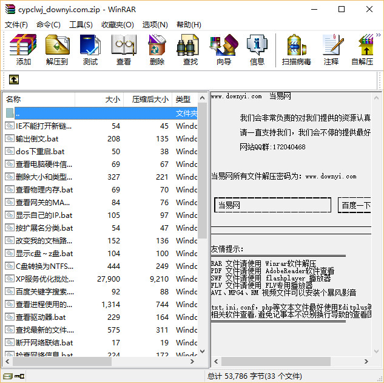Select the 改变我的文档路... file row

coord(101,240)
